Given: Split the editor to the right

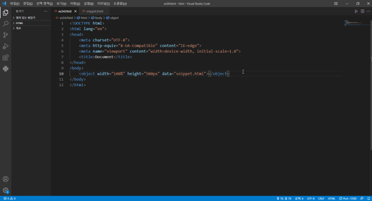Looking at the screenshot, I should (x=362, y=11).
